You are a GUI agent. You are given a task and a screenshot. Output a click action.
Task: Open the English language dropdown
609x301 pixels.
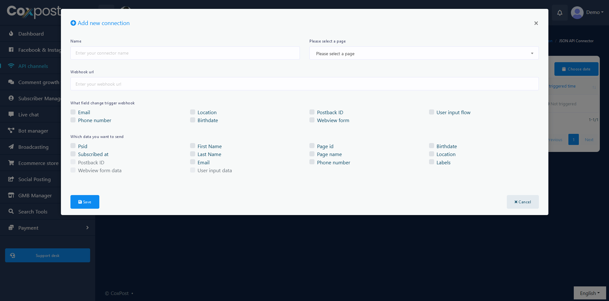coord(589,293)
